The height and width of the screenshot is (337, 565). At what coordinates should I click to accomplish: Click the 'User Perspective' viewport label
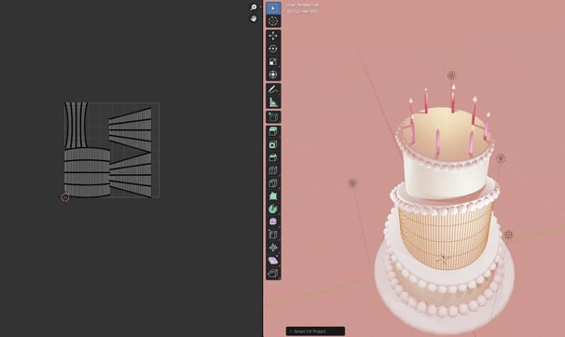(303, 5)
